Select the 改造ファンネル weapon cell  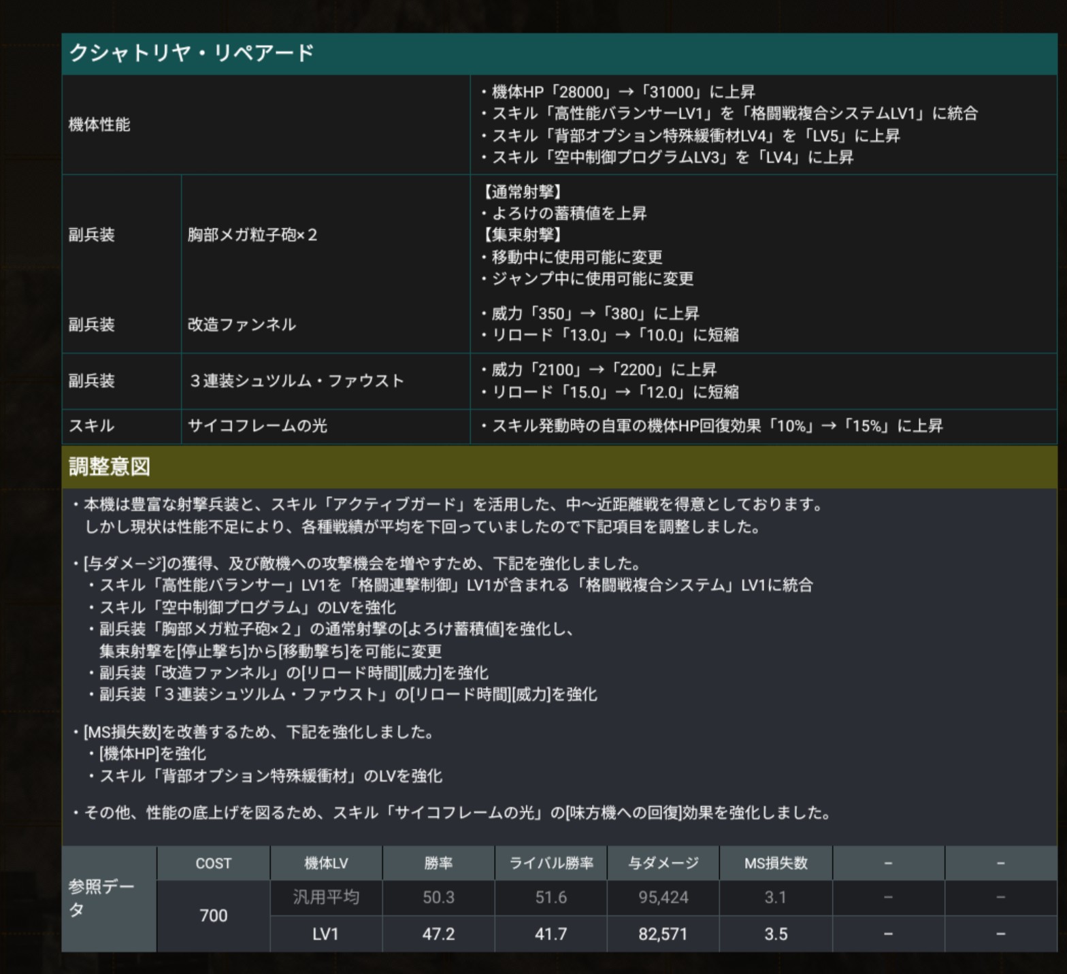pos(242,325)
